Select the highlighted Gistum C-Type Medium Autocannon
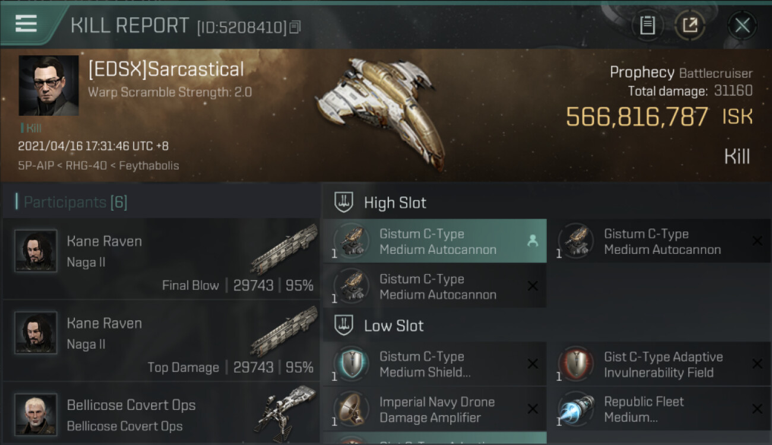Image resolution: width=772 pixels, height=445 pixels. [x=434, y=241]
